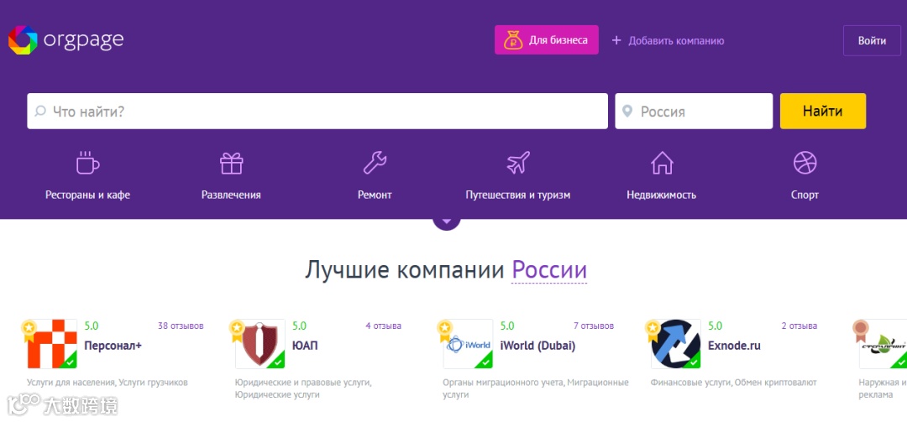Click the wrench icon
The image size is (907, 422).
click(x=375, y=163)
